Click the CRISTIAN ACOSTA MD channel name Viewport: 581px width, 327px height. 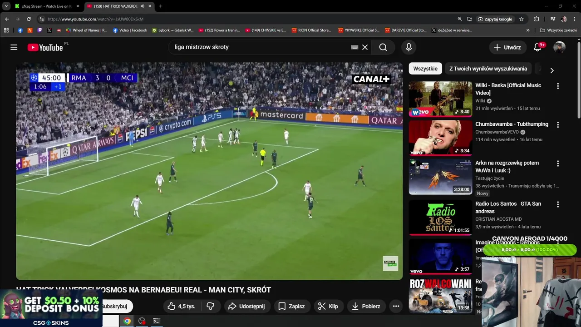(498, 219)
